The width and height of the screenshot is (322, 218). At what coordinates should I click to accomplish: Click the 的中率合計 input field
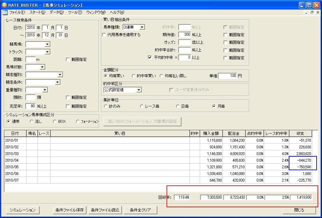pyautogui.click(x=185, y=50)
